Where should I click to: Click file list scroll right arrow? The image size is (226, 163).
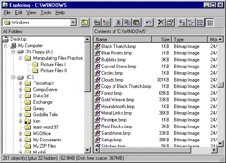coord(214,150)
